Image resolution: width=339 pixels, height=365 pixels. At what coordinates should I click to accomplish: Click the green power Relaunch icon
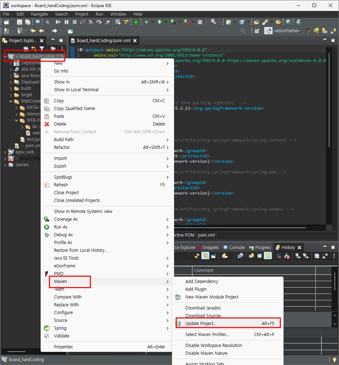136,22
